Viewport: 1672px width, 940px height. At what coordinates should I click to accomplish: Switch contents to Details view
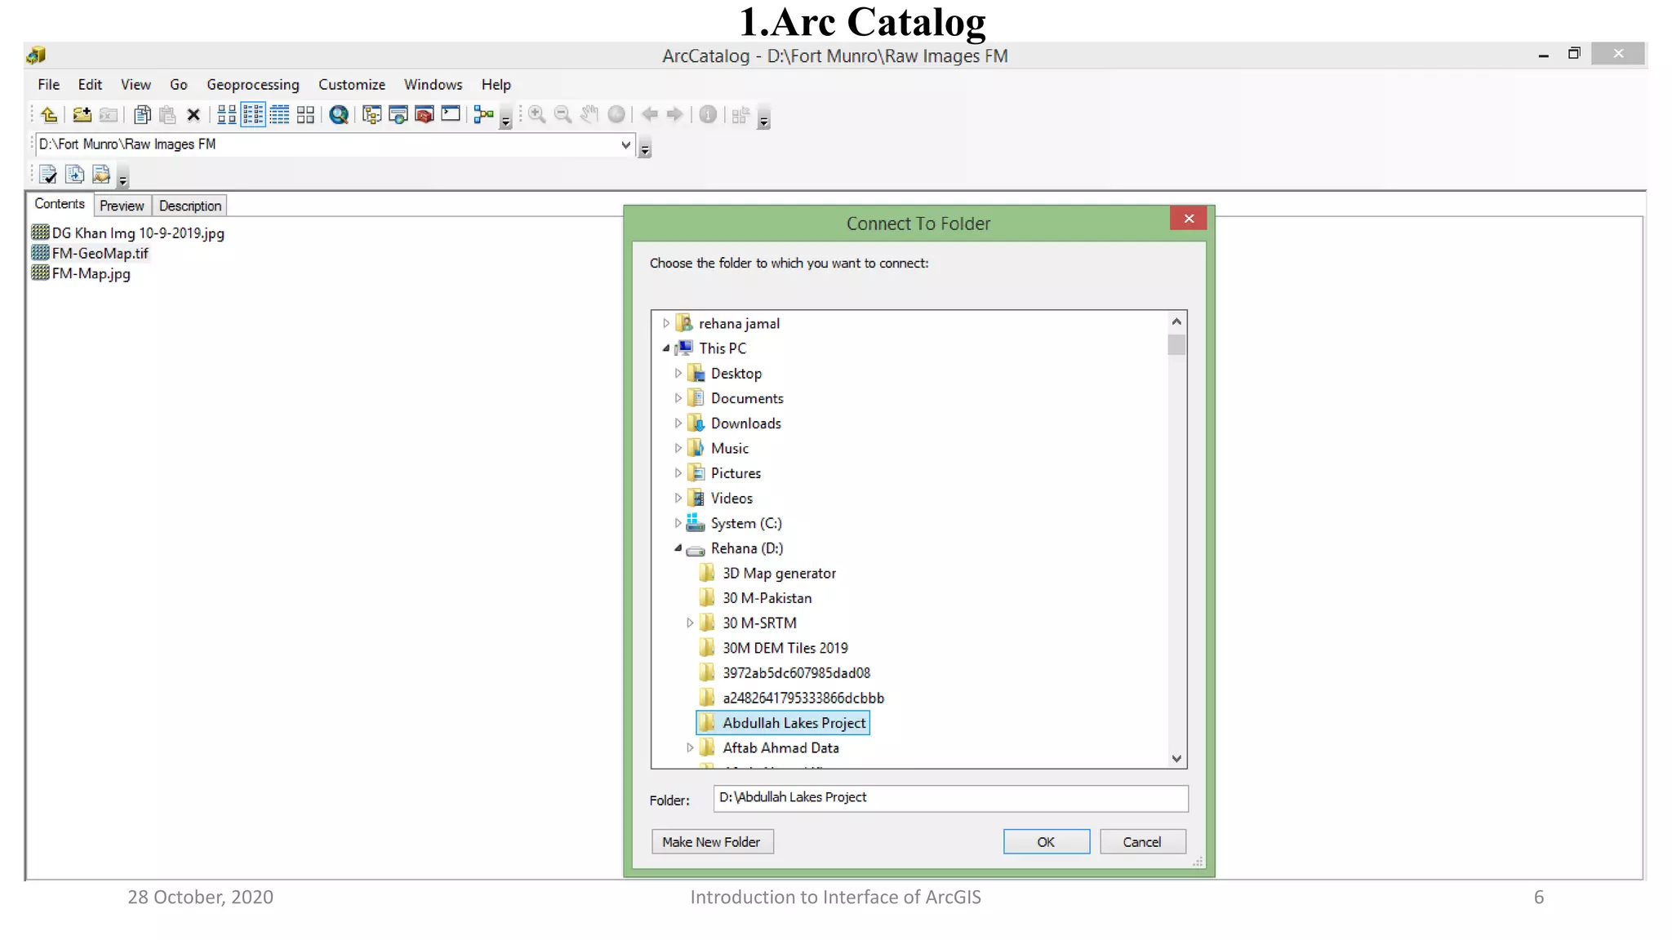pos(279,115)
